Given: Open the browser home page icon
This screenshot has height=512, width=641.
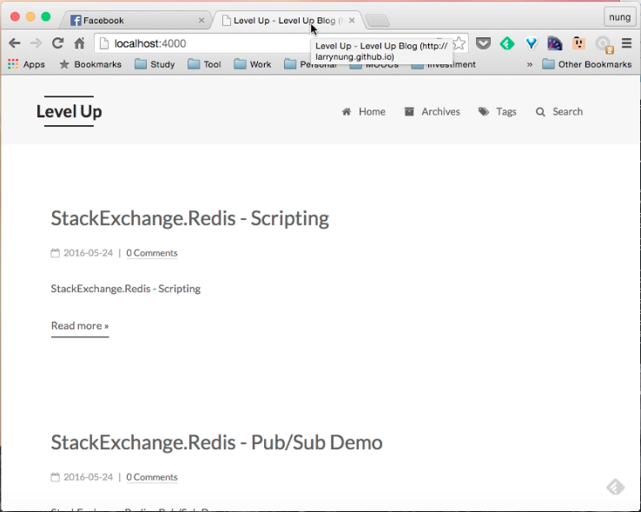Looking at the screenshot, I should (x=79, y=43).
